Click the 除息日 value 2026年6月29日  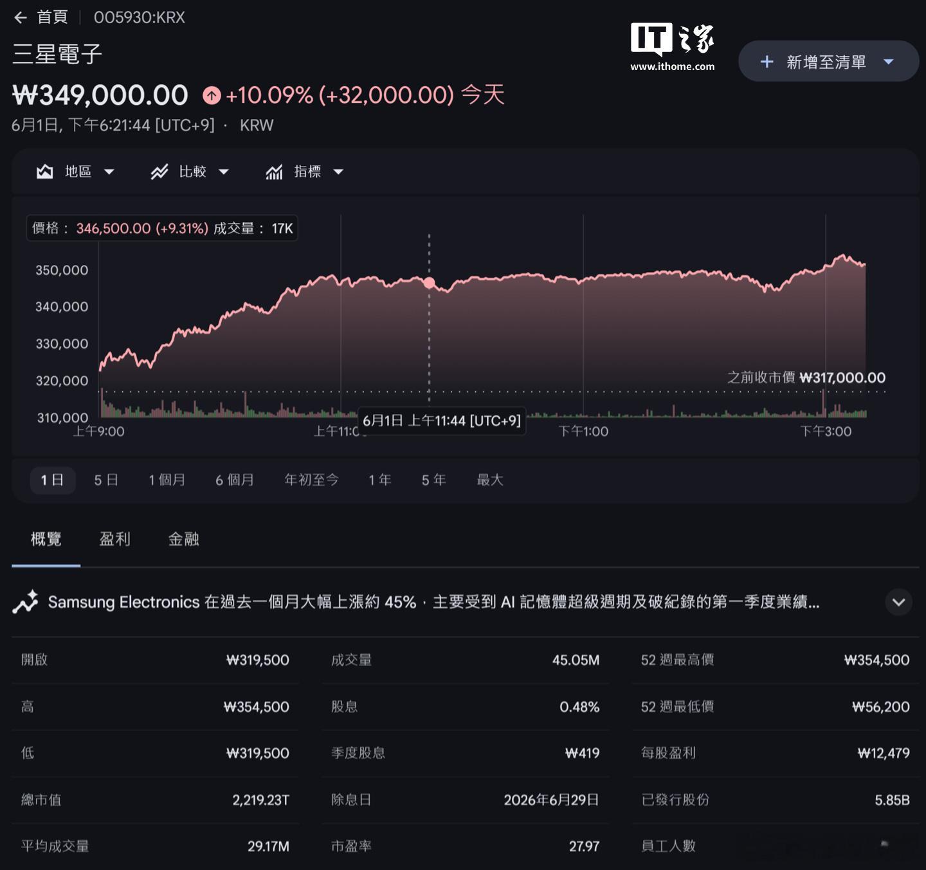click(x=551, y=801)
